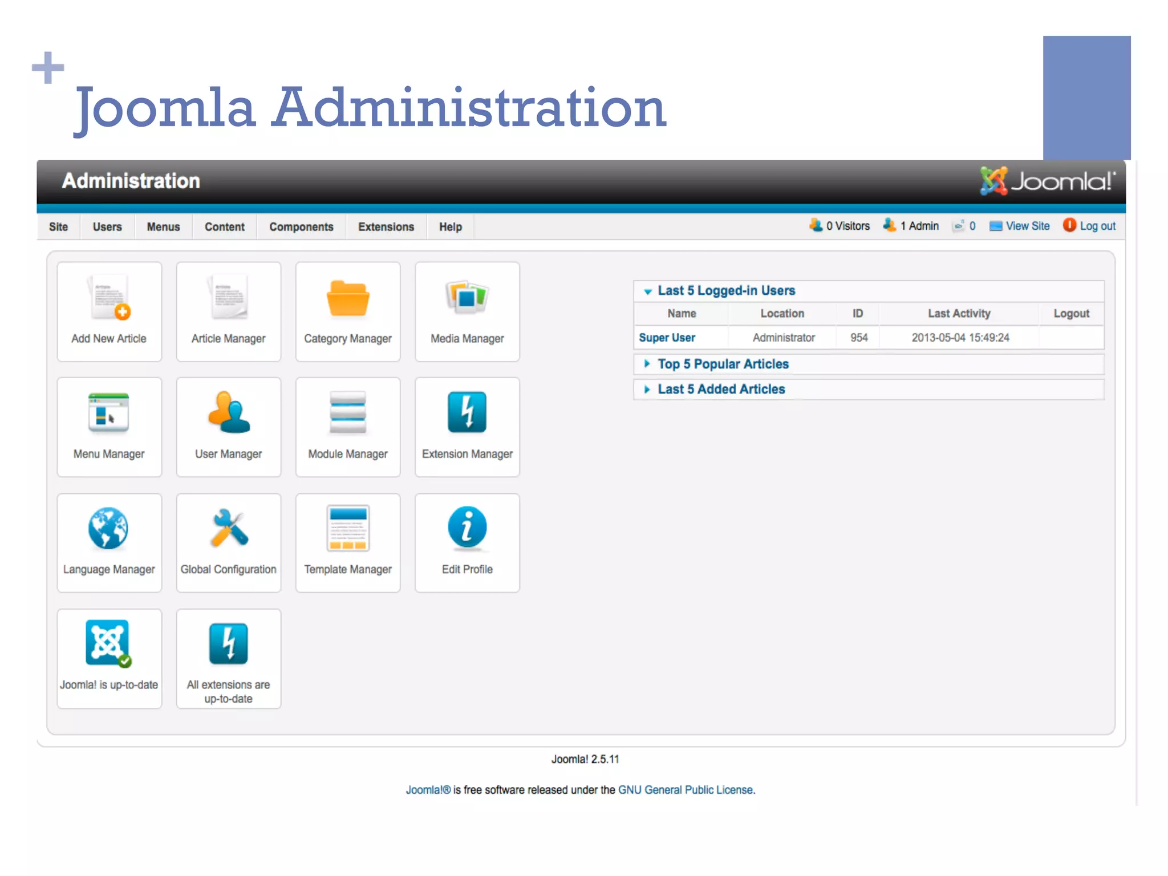
Task: Click the 1 Admin status icon
Action: click(890, 225)
